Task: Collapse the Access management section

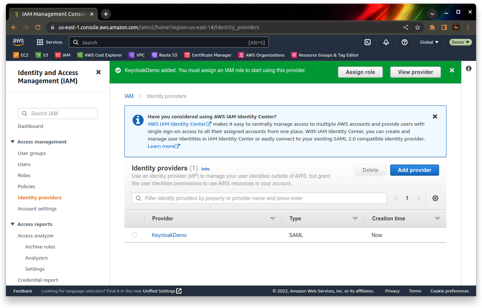Action: tap(13, 142)
